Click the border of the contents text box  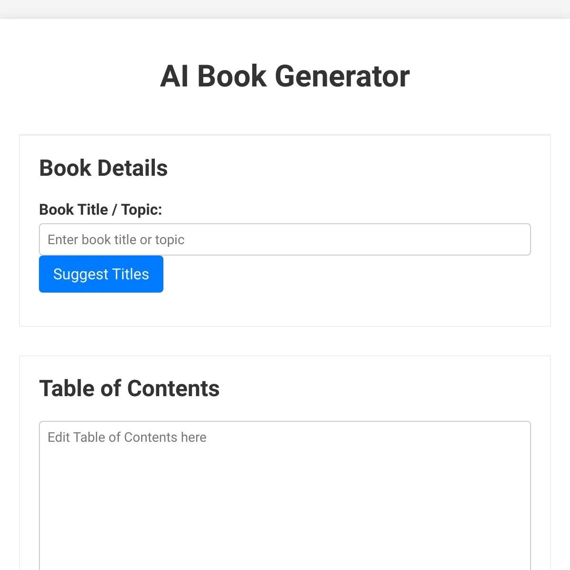coord(285,421)
